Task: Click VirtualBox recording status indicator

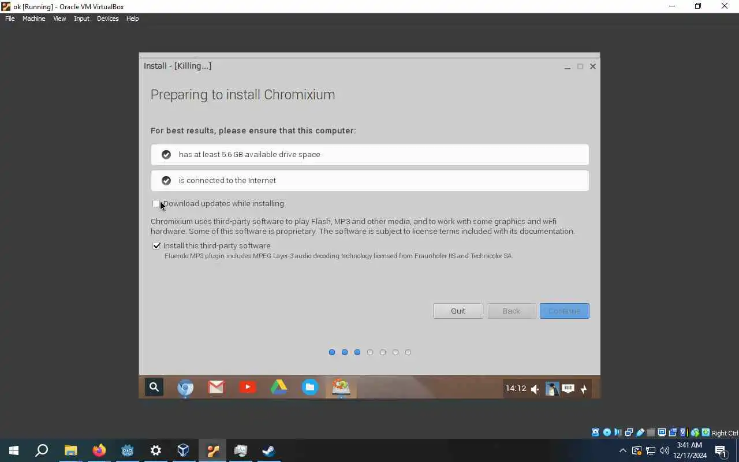Action: coord(673,433)
